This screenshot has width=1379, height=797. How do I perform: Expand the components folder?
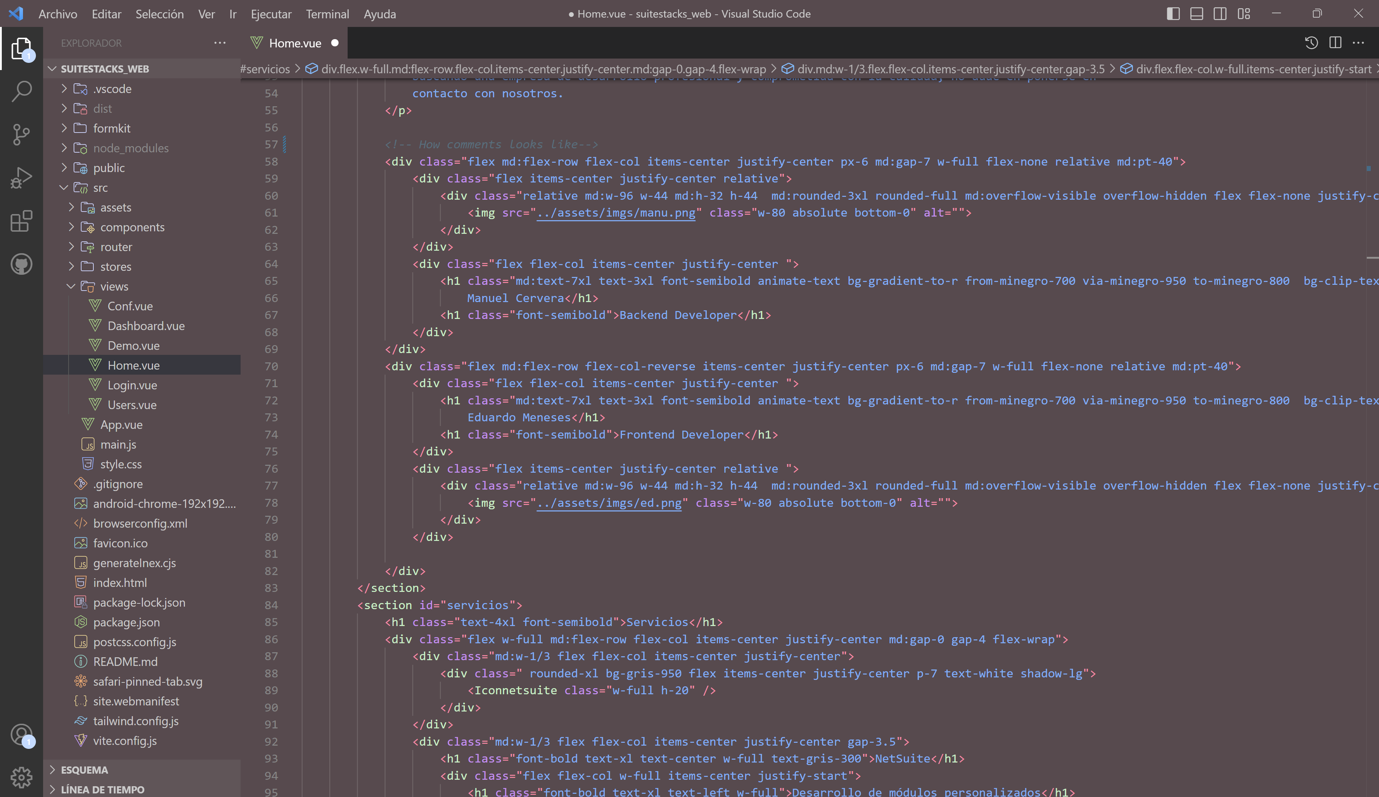pyautogui.click(x=132, y=227)
